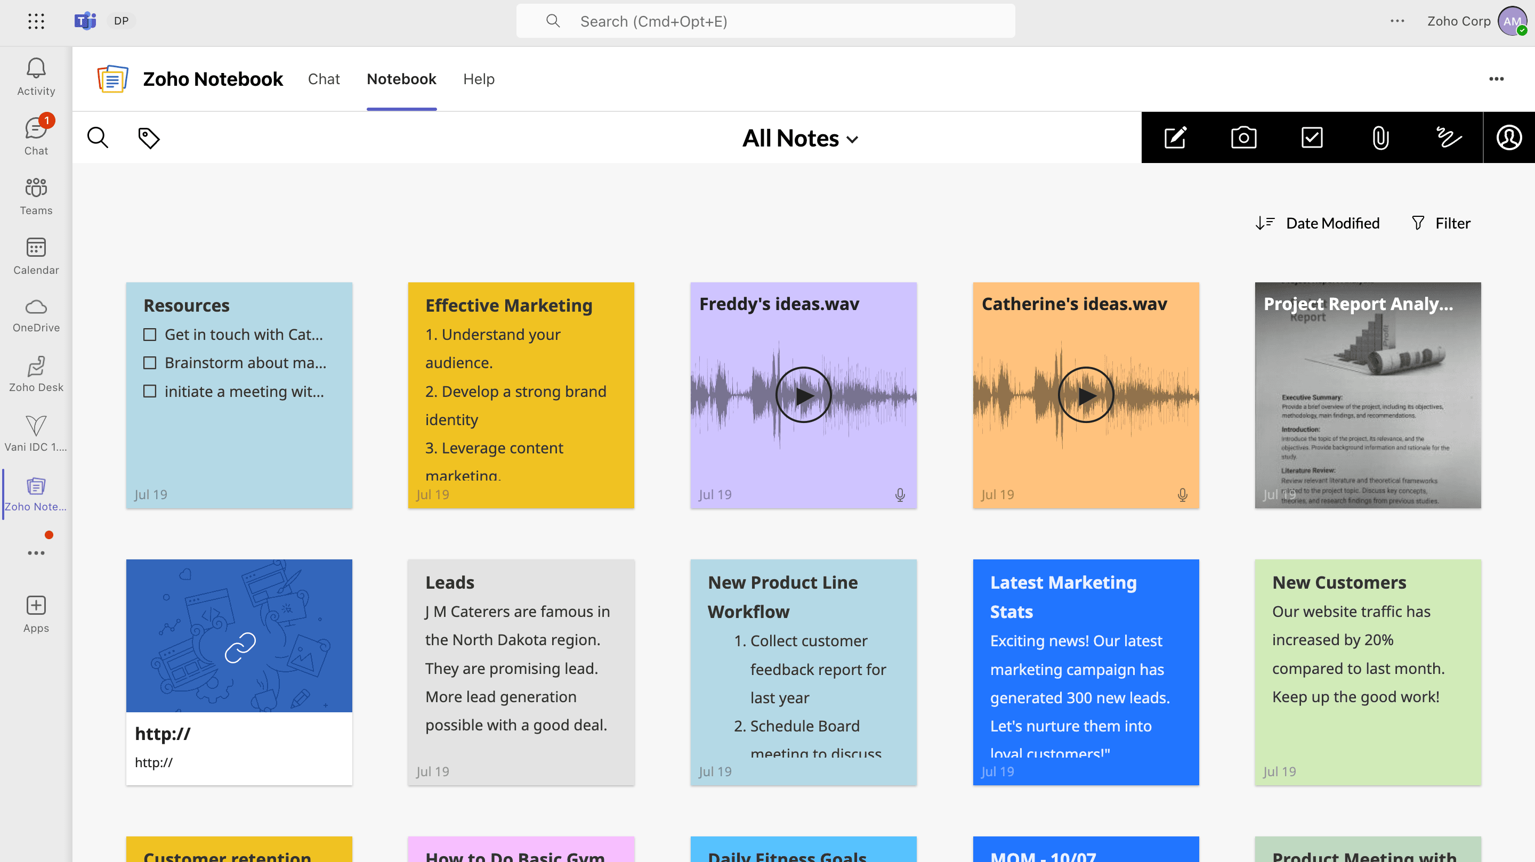Switch to the Chat tab

[324, 79]
